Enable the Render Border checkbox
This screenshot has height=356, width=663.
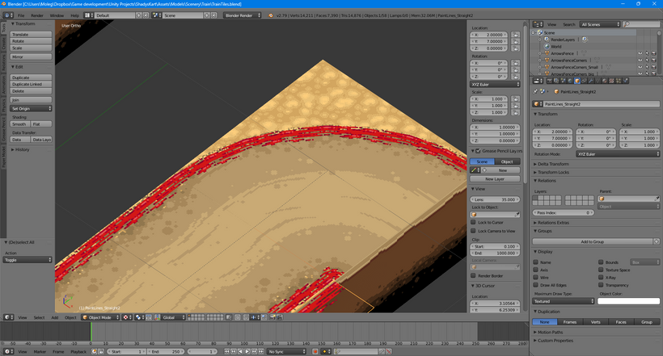(473, 276)
